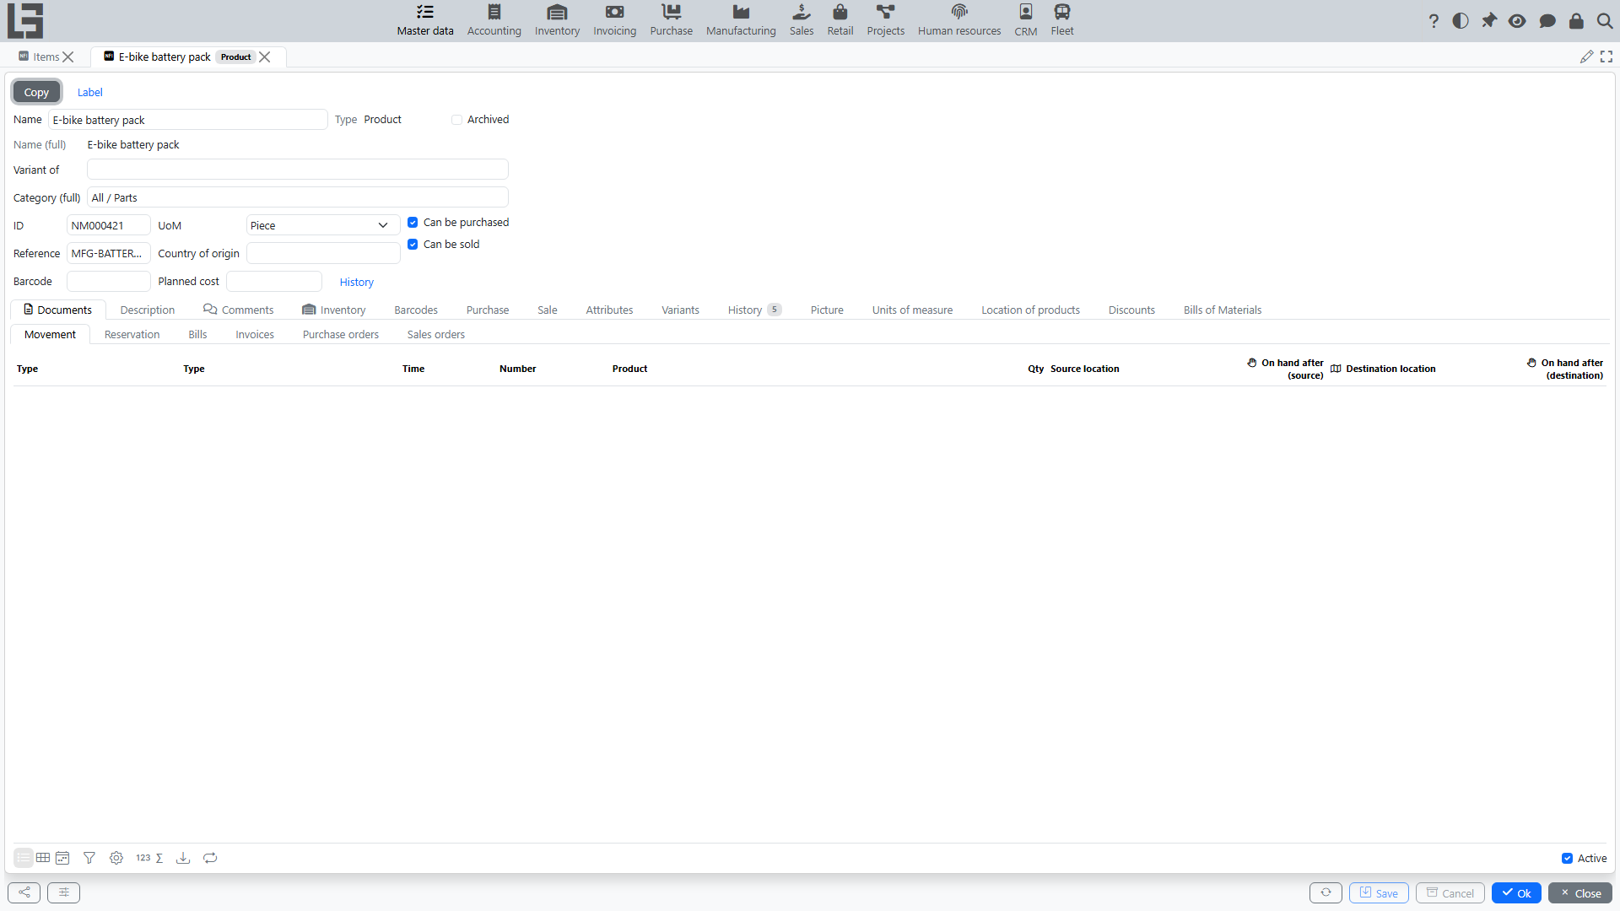Open the History tab with badge 5

coord(754,310)
